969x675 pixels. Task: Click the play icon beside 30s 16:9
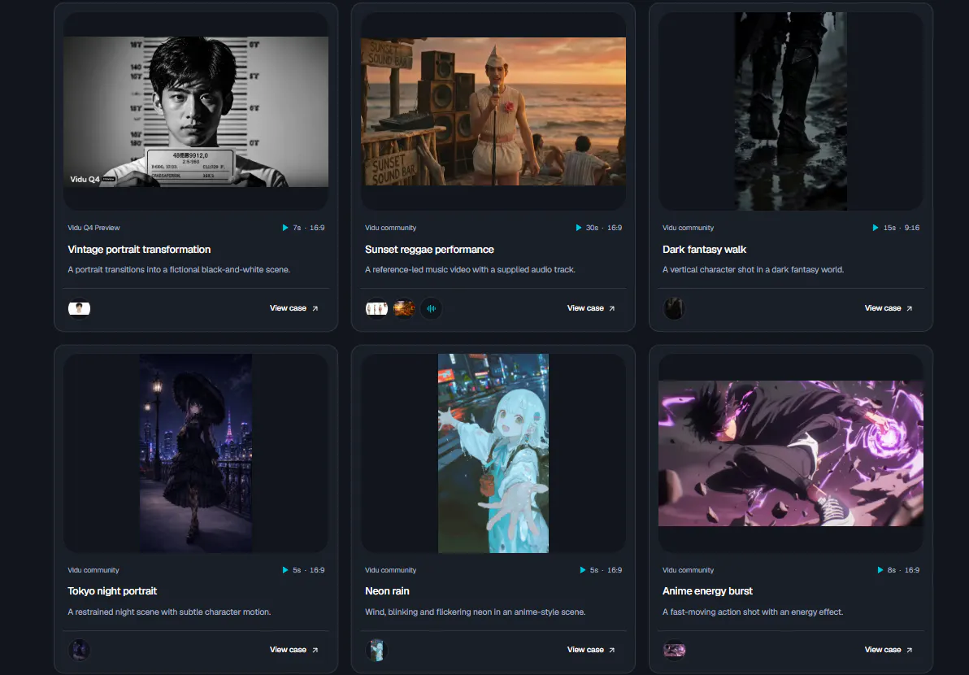(x=579, y=228)
